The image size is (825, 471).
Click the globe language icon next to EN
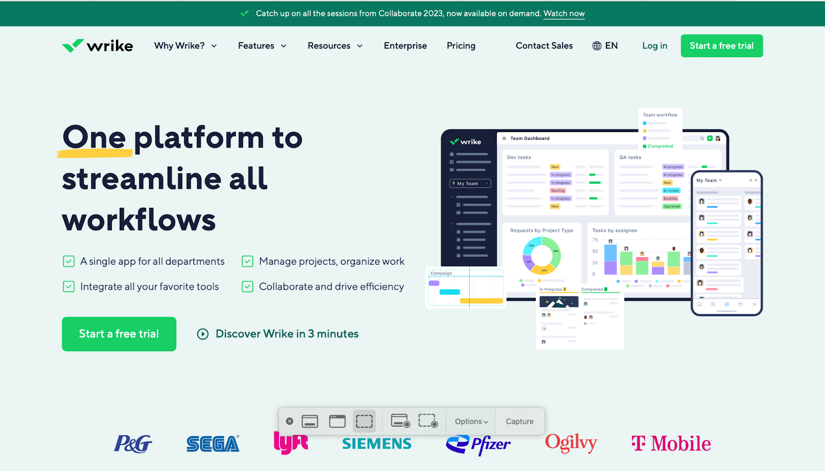(597, 45)
